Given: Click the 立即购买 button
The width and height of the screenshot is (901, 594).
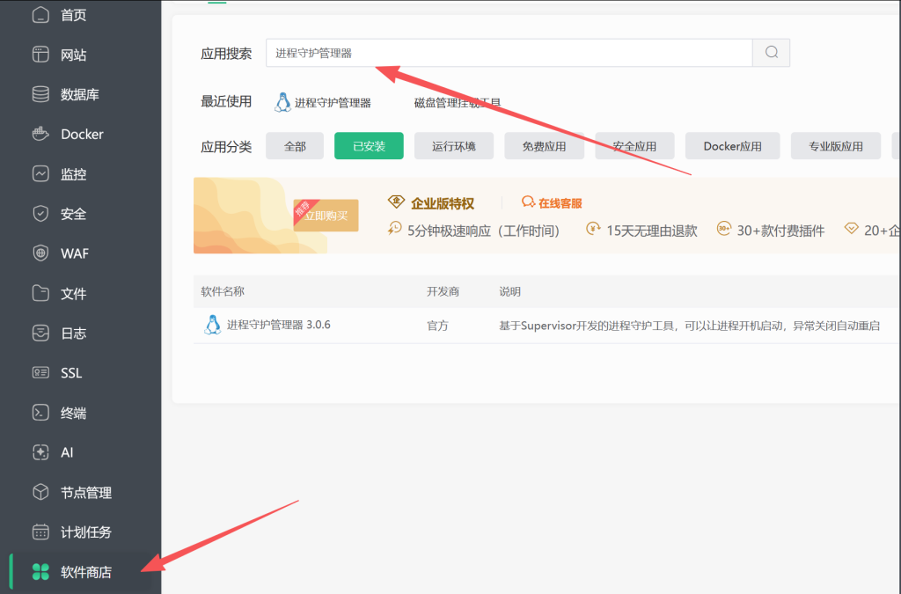Looking at the screenshot, I should 326,216.
